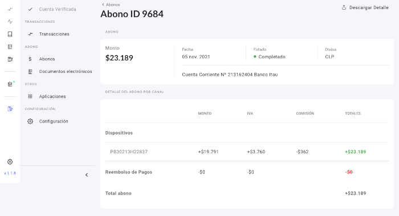Open the activity pulse icon in narrow rail
399x216 pixels.
click(x=10, y=22)
